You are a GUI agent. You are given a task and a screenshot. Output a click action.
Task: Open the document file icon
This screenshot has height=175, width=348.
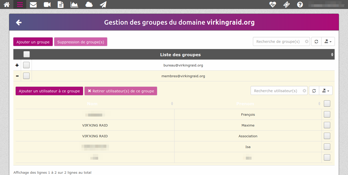pyautogui.click(x=60, y=4)
